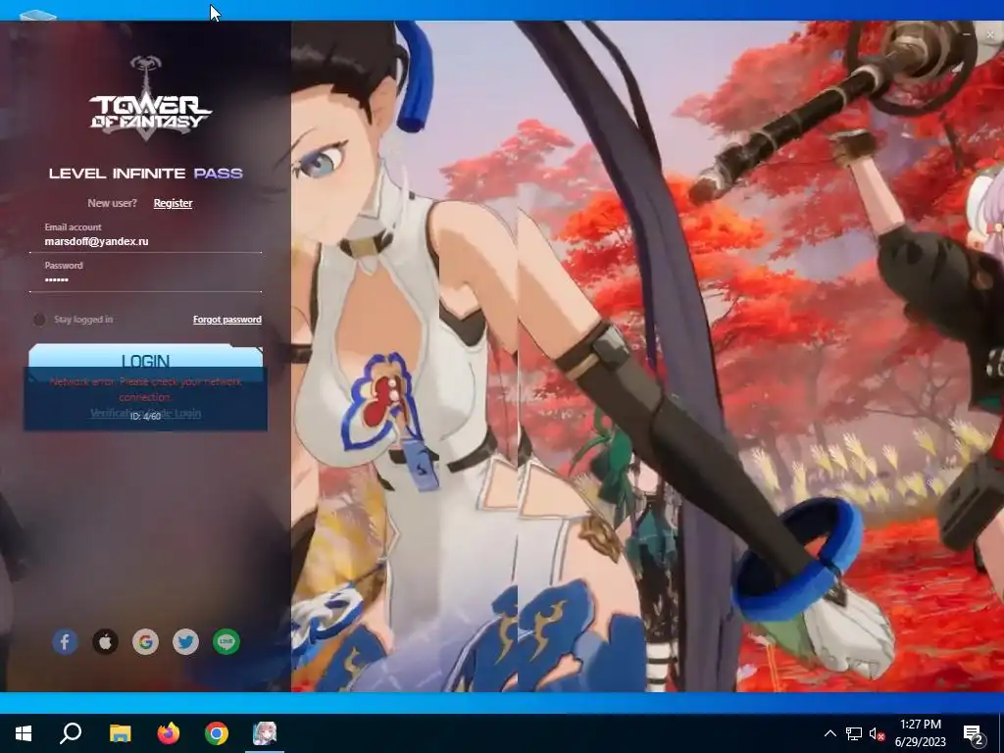Sign in with the Twitter icon
The image size is (1004, 753).
[x=185, y=641]
